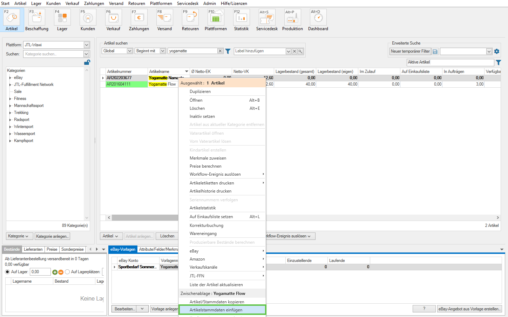Screen dimensions: 508x317
Task: Click the green plus stock button
Action: [x=55, y=272]
